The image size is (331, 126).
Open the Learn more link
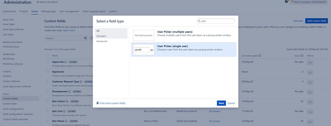pyautogui.click(x=69, y=31)
